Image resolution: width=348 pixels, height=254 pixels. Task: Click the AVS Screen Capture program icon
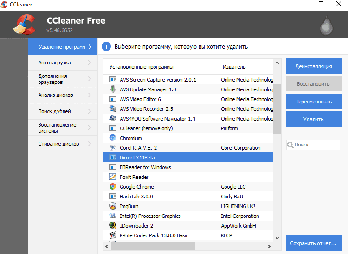pyautogui.click(x=113, y=80)
